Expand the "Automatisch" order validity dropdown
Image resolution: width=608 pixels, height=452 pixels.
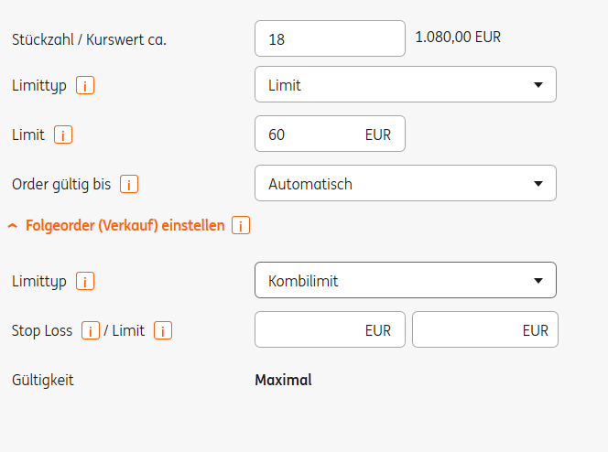pos(405,184)
